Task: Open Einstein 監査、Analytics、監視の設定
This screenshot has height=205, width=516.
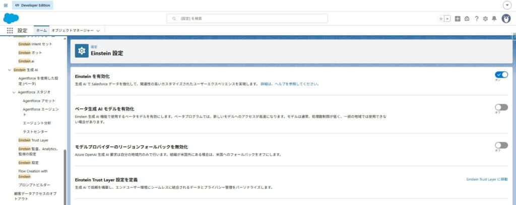Action: (39, 152)
